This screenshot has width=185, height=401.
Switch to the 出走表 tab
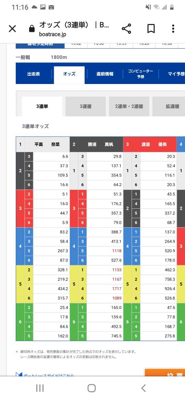point(34,74)
